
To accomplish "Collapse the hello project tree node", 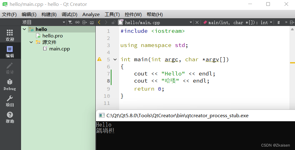I will coord(24,29).
